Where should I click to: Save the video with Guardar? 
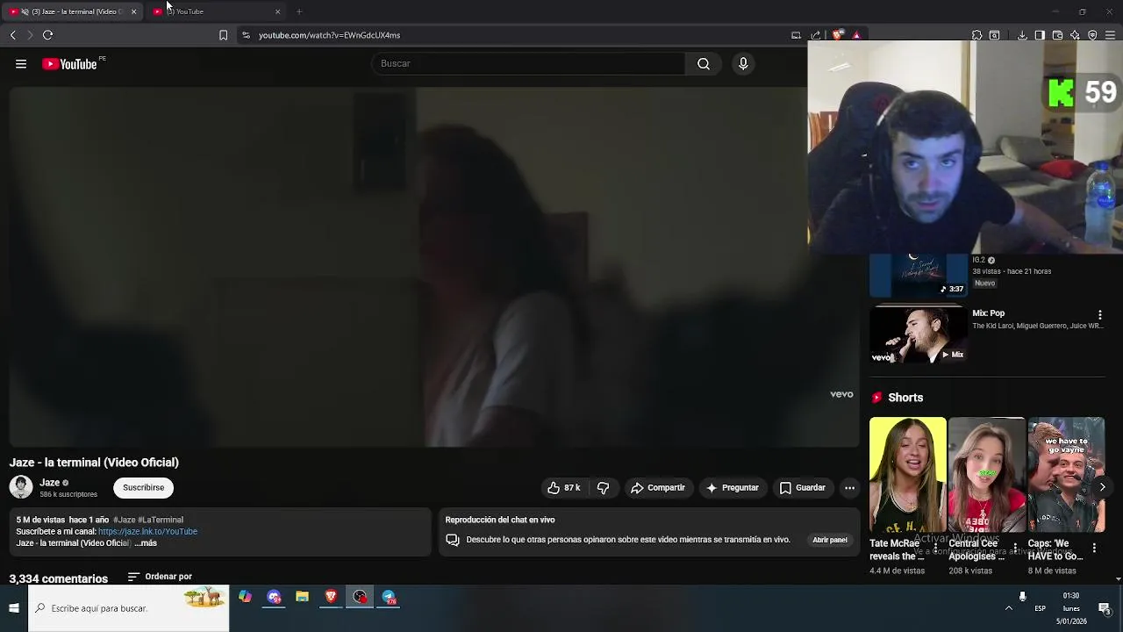803,487
